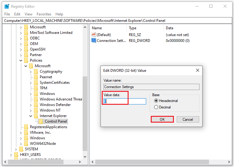Select the Windows key under Policies Microsoft

tap(47, 94)
